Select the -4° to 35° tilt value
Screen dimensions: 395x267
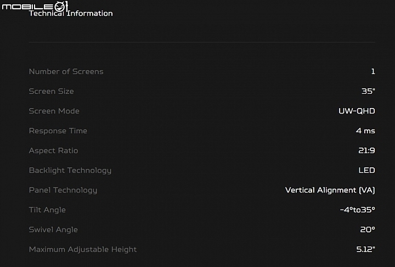tap(358, 209)
